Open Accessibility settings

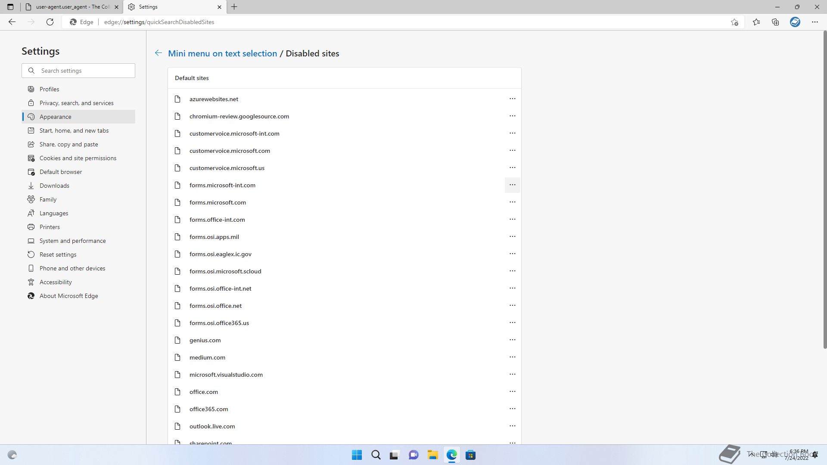pyautogui.click(x=78, y=282)
